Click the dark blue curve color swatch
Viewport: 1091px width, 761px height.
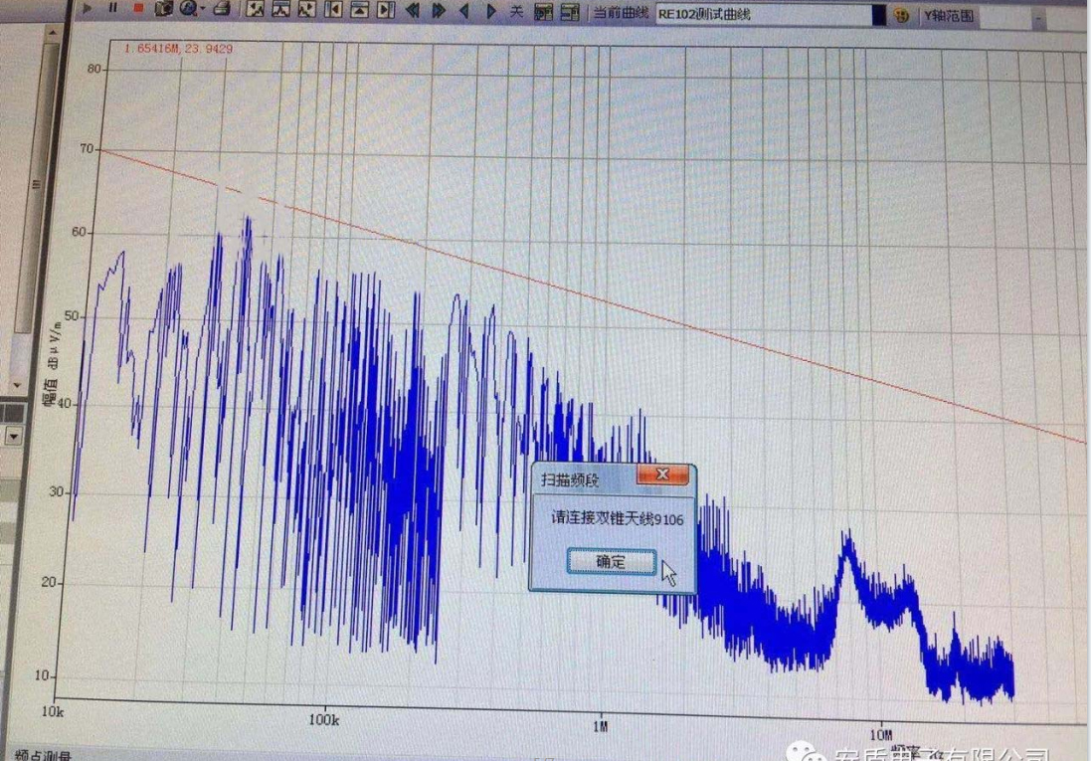[878, 16]
